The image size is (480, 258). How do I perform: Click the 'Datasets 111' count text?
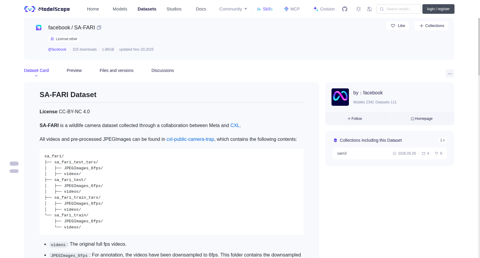tap(386, 102)
